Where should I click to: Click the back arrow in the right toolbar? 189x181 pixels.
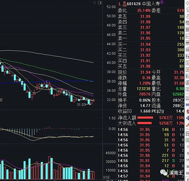point(188,3)
